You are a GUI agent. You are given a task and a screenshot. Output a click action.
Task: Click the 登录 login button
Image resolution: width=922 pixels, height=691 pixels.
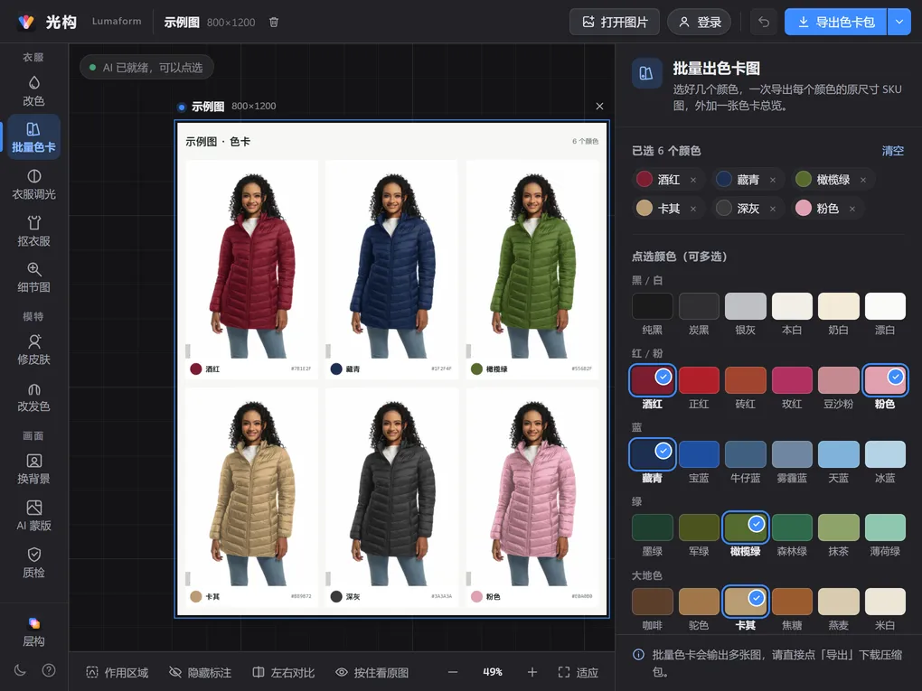click(x=699, y=23)
